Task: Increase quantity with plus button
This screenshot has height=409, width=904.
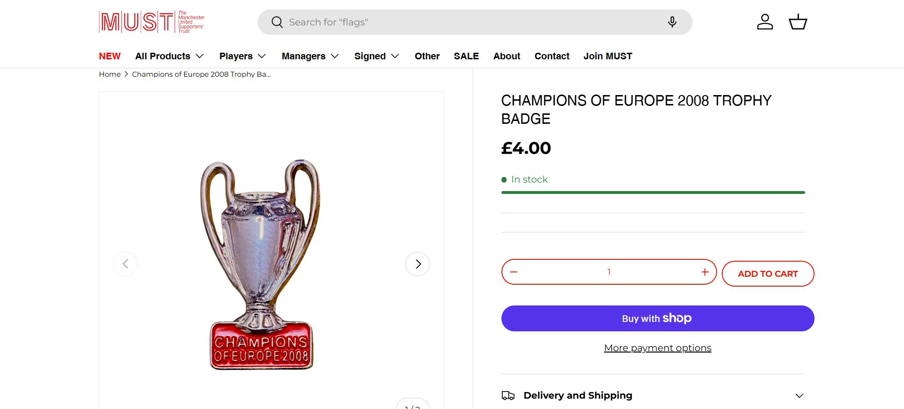Action: [705, 272]
